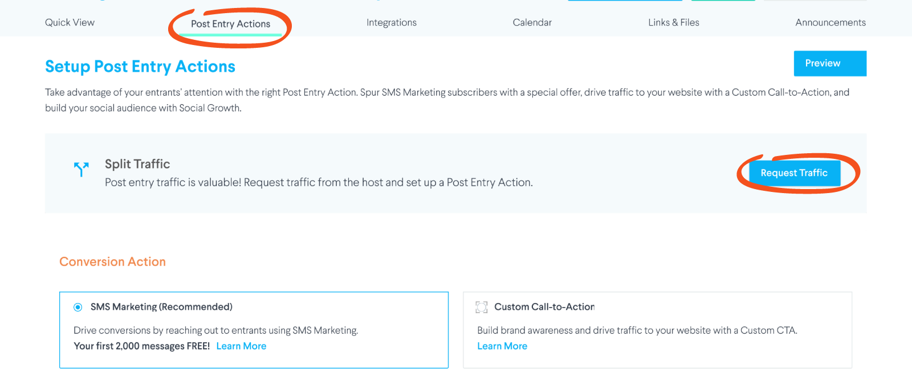Open the Quick View tab
Image resolution: width=912 pixels, height=385 pixels.
tap(70, 23)
